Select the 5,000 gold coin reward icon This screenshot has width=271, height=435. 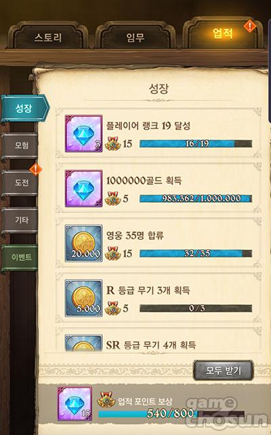pos(83,298)
